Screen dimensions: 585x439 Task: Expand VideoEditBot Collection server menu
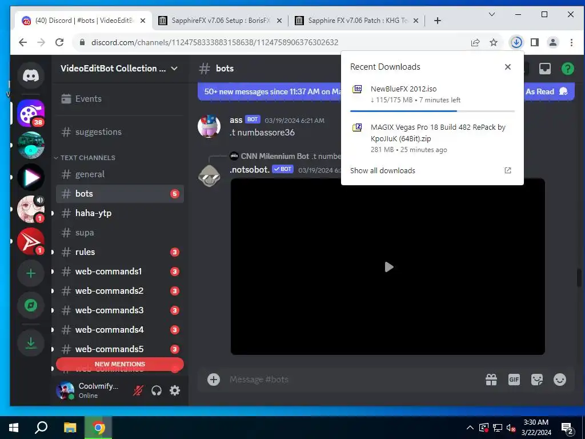click(x=119, y=69)
